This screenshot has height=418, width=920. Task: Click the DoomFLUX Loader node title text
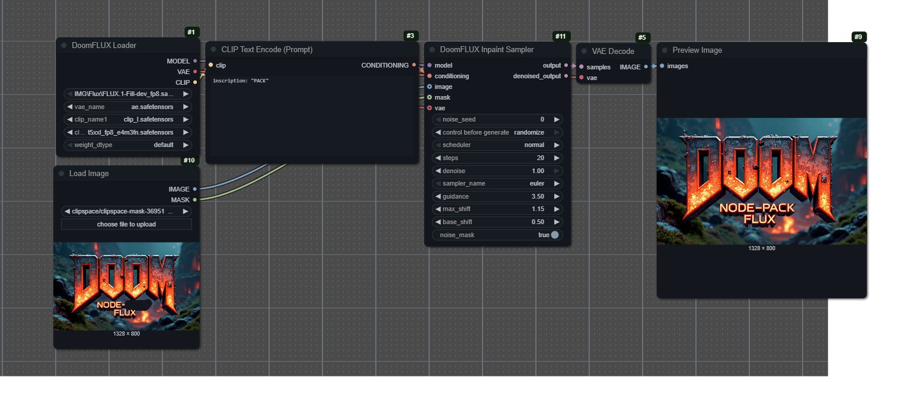coord(104,45)
